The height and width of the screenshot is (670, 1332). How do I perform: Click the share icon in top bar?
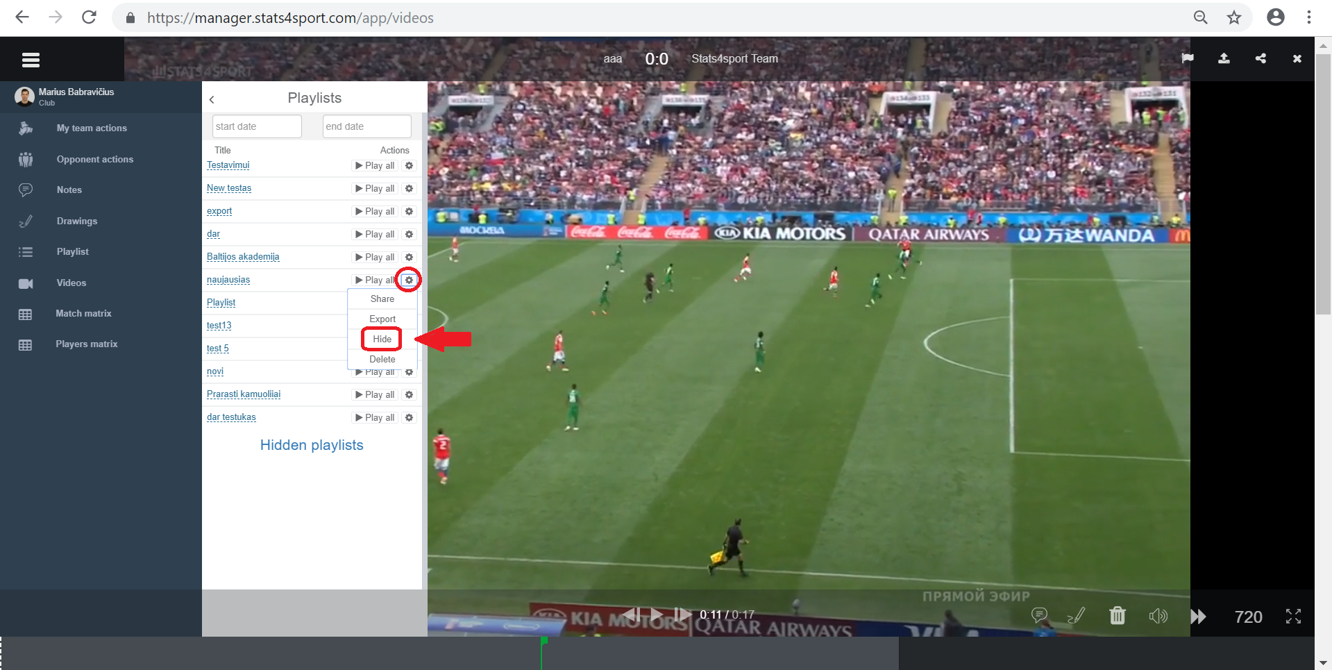pyautogui.click(x=1261, y=58)
